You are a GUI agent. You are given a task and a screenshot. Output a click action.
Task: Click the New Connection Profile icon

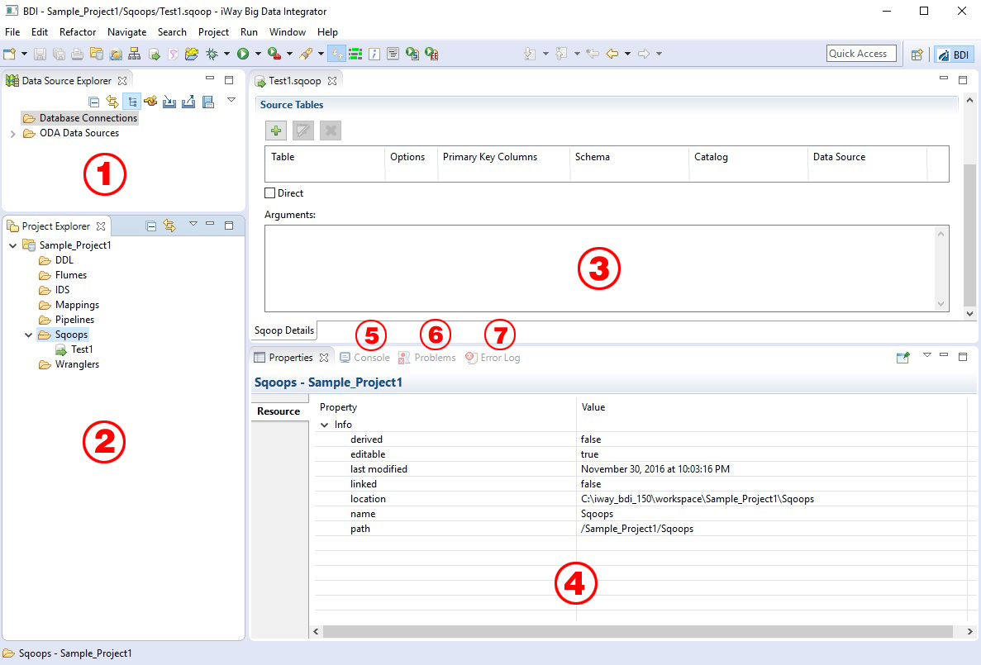150,102
